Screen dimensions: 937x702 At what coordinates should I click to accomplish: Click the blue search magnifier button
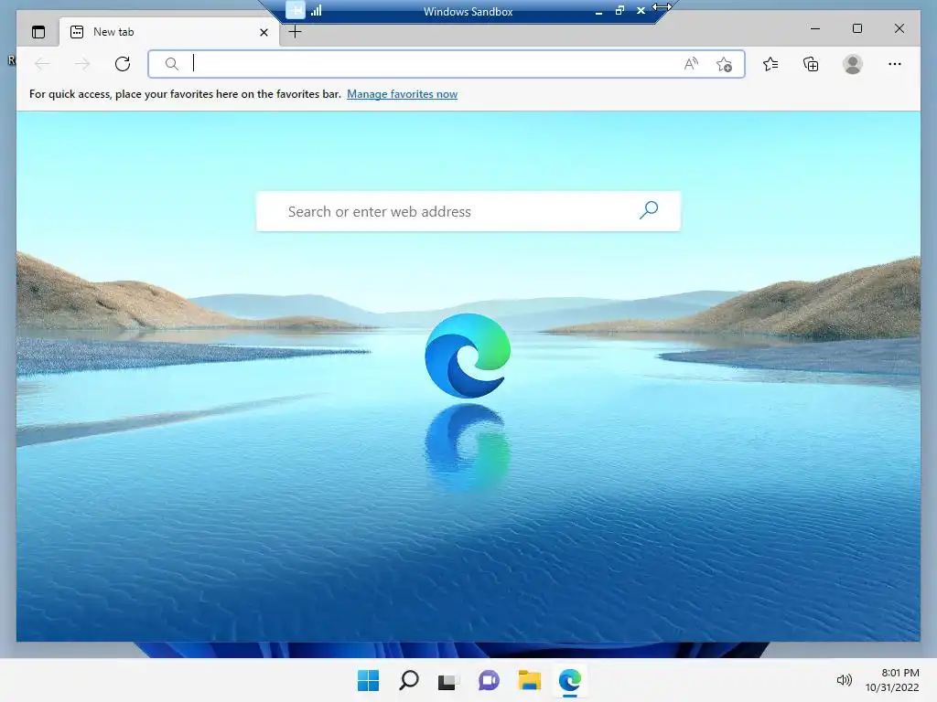pos(649,210)
